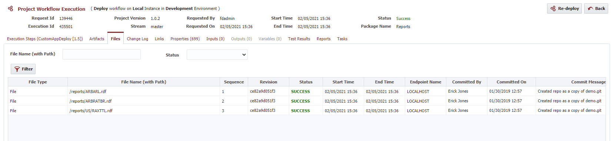Open the Status filter dropdown
Image resolution: width=613 pixels, height=141 pixels.
217,55
